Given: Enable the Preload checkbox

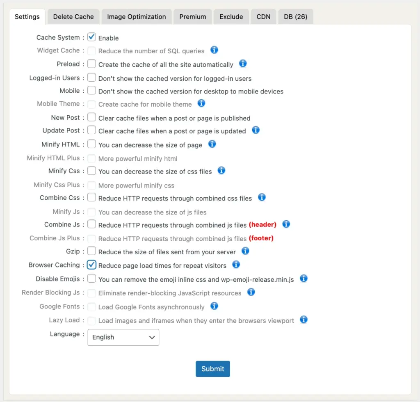Looking at the screenshot, I should pos(91,64).
